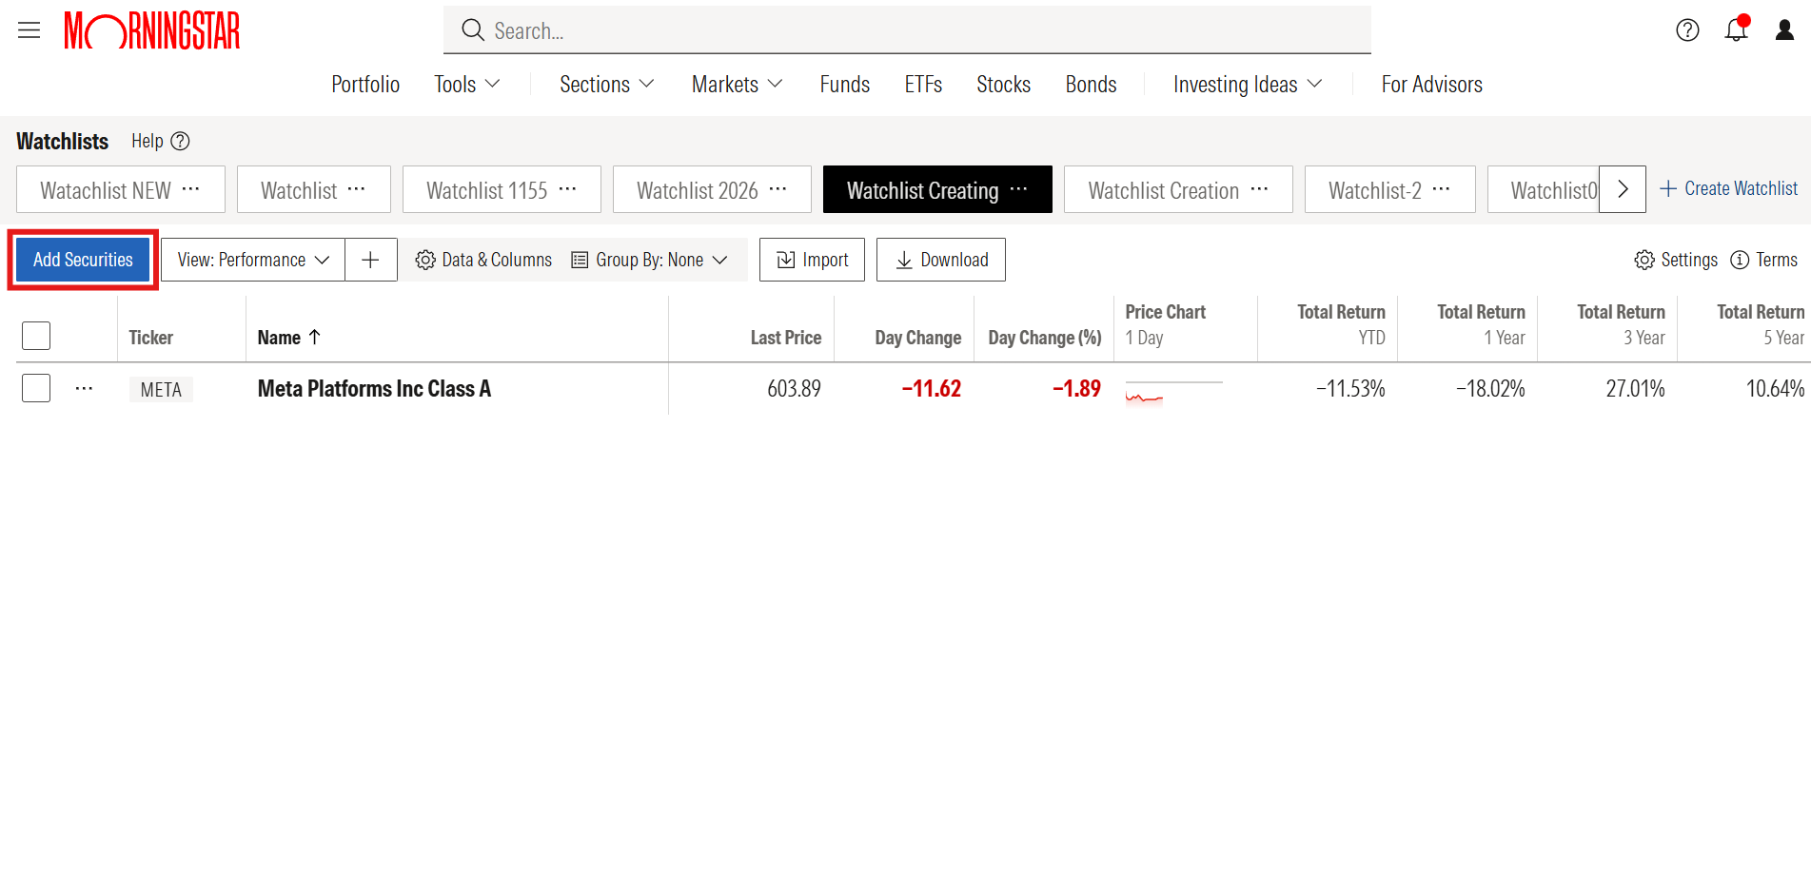The image size is (1811, 894).
Task: Click the Morningstar logo
Action: coord(152,30)
